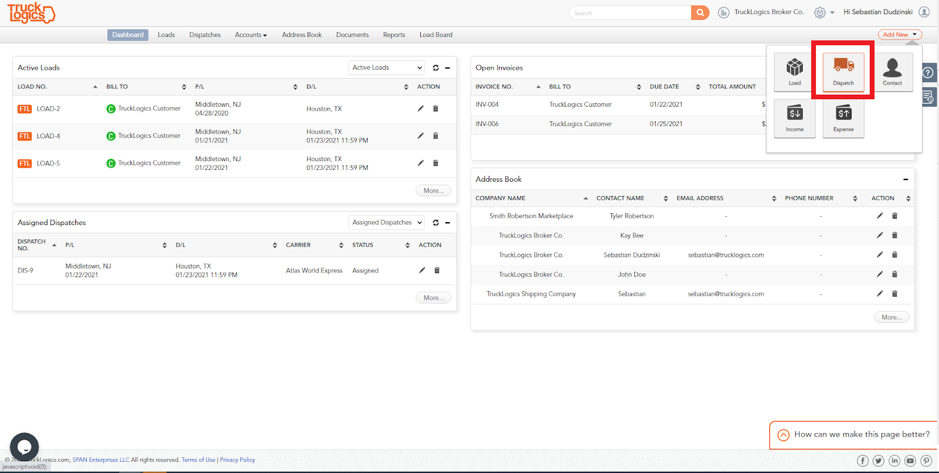Show more address book entries

(891, 318)
